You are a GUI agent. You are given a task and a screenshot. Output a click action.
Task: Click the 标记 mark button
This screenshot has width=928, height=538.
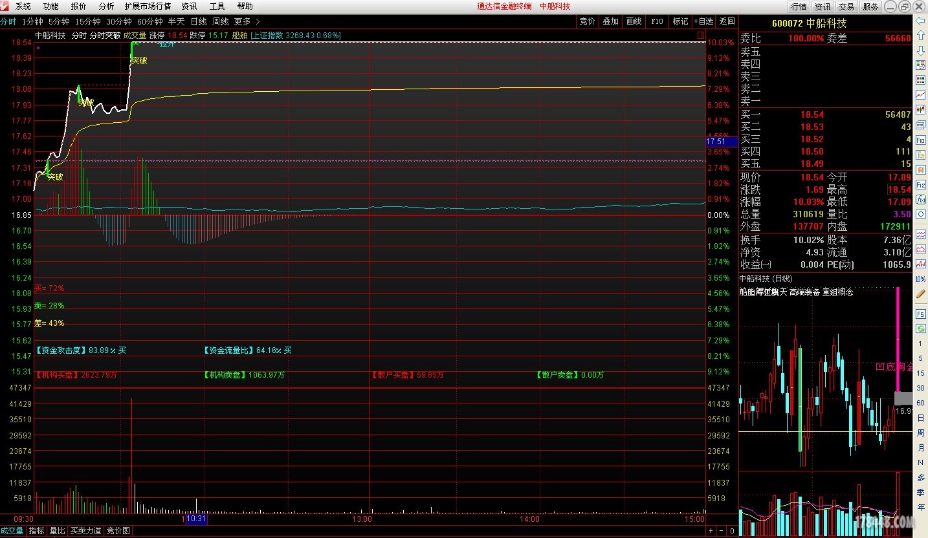[681, 21]
